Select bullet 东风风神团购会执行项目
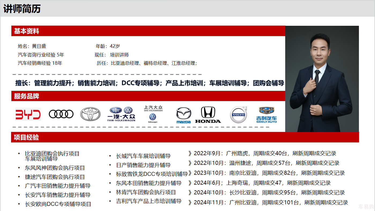 55,168
